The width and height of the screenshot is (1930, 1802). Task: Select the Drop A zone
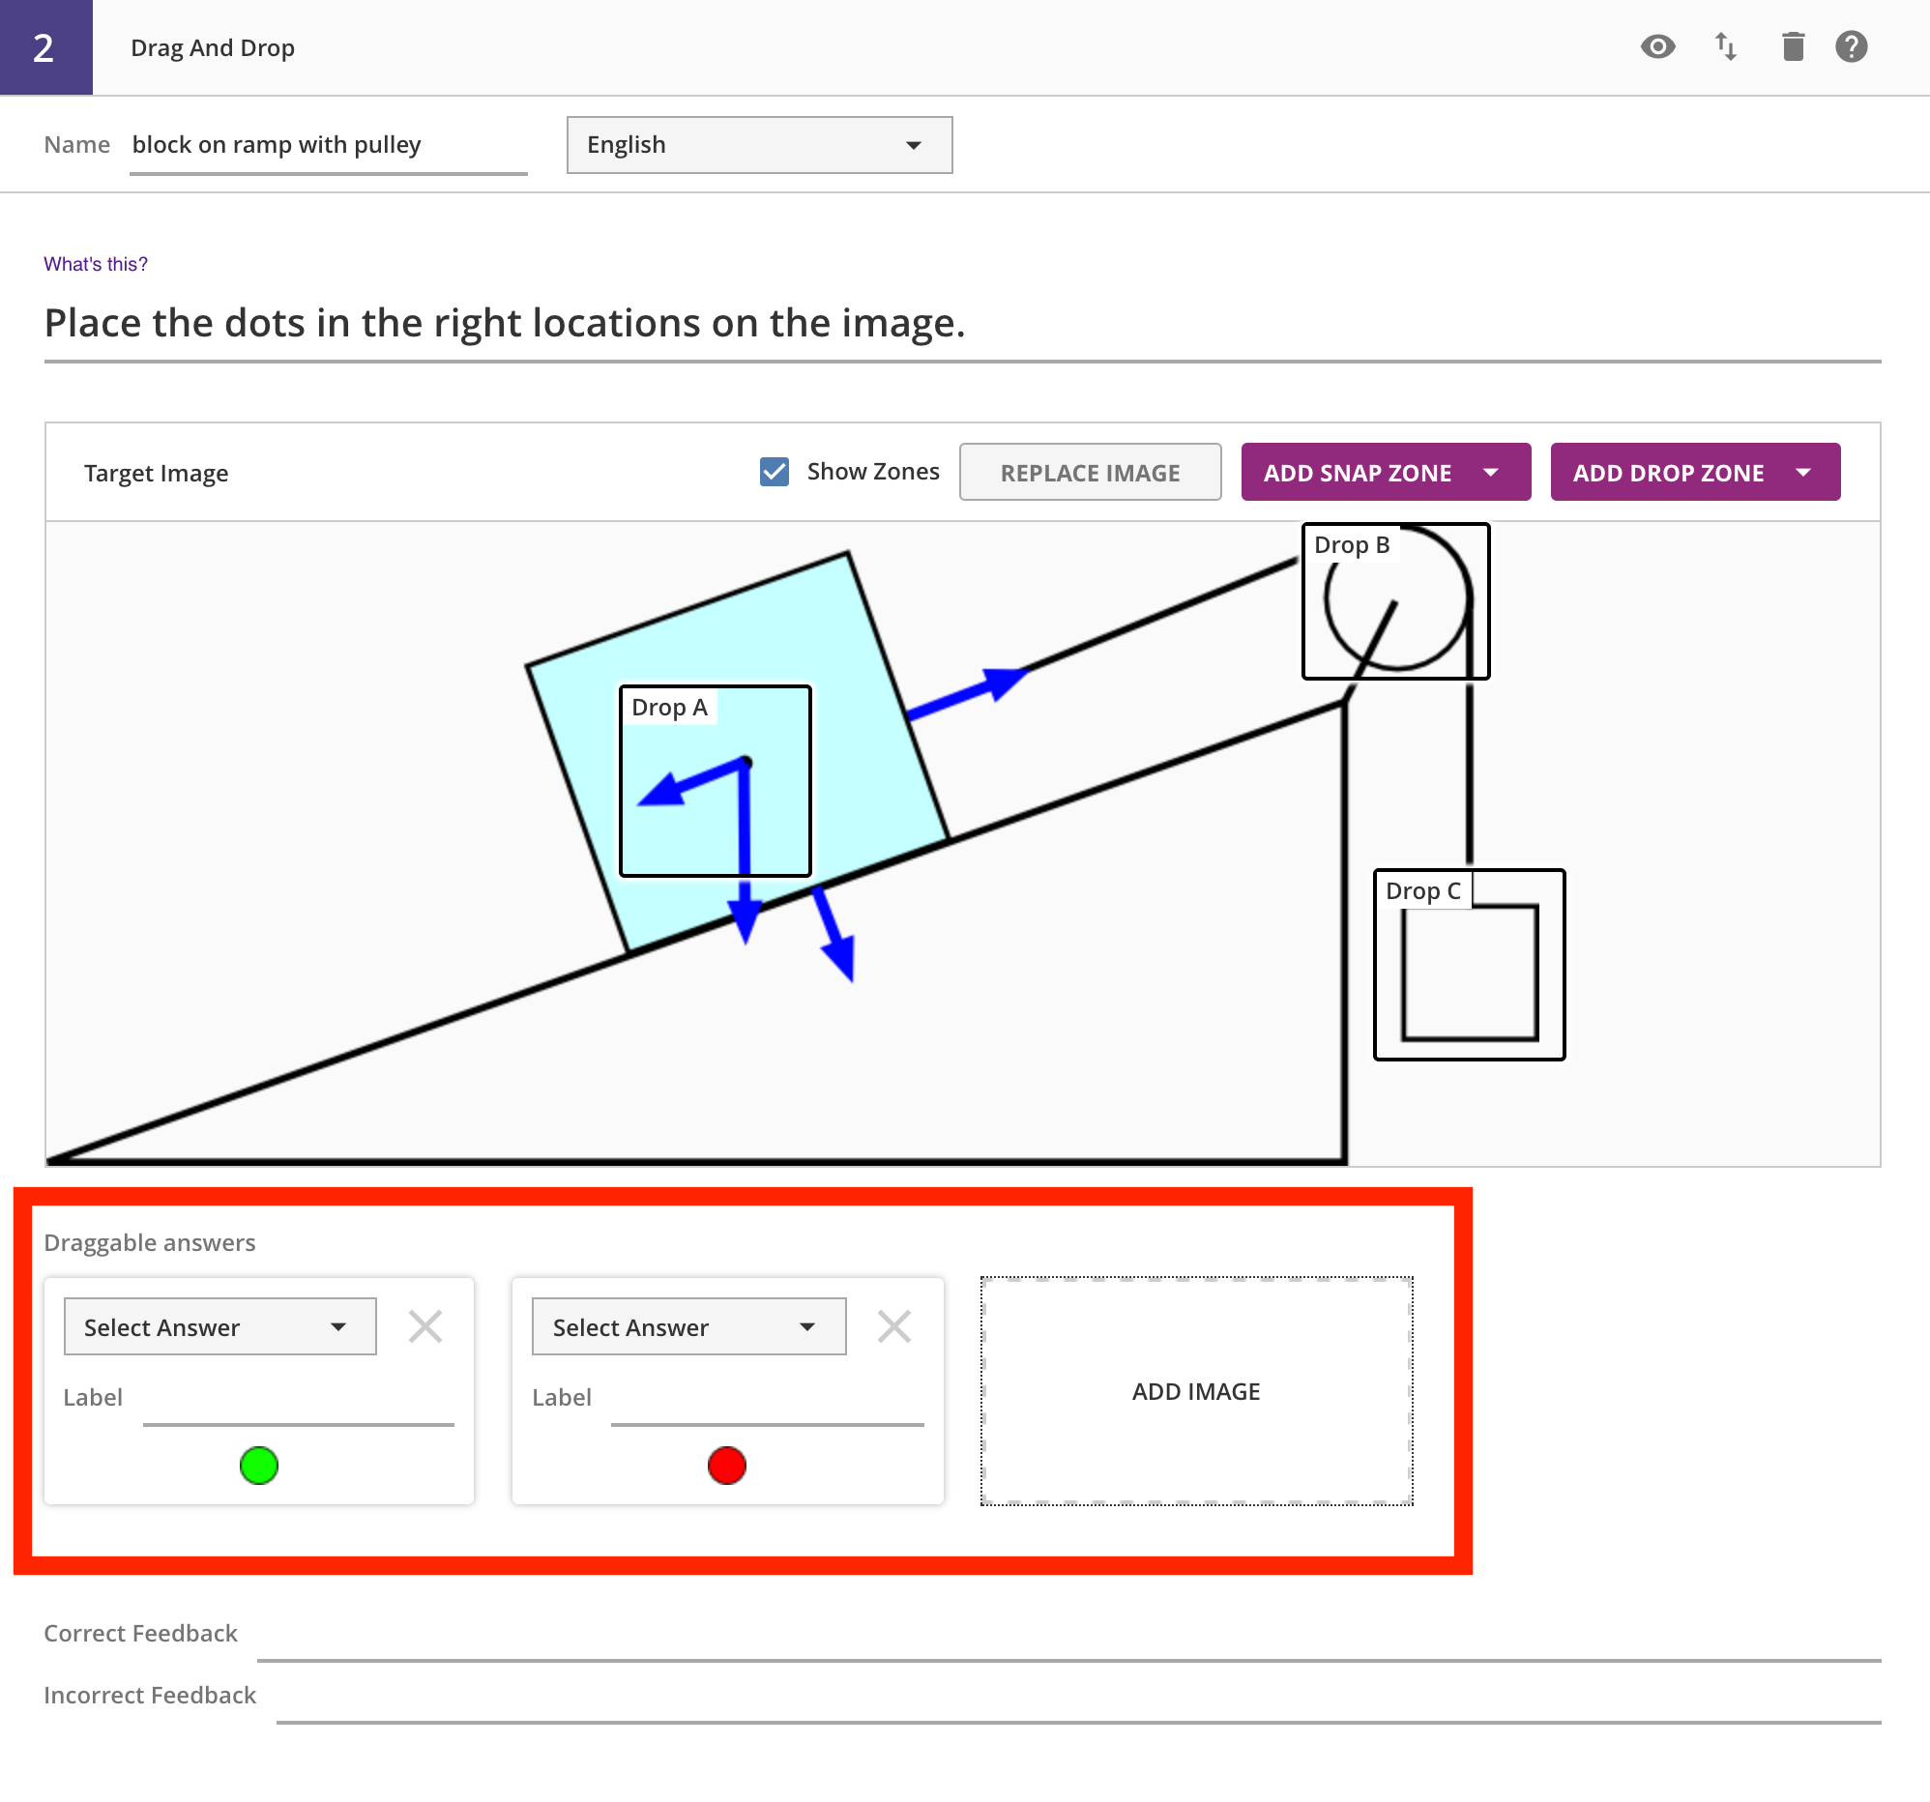715,781
